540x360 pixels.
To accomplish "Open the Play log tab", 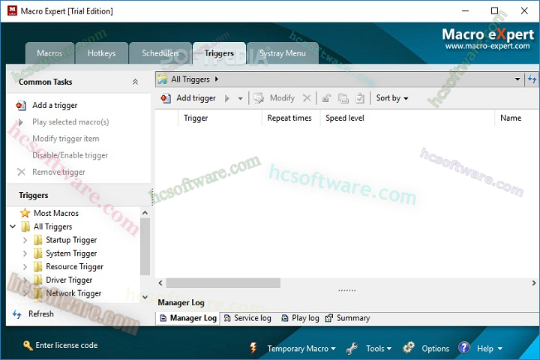I will (299, 318).
